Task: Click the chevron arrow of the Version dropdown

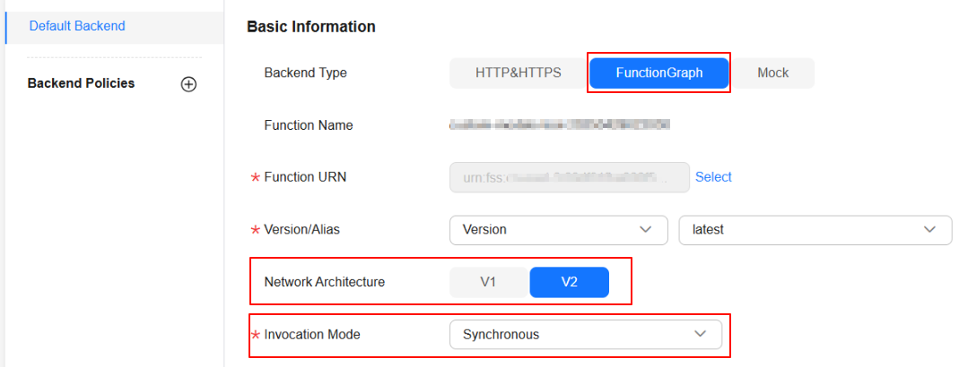Action: coord(645,230)
